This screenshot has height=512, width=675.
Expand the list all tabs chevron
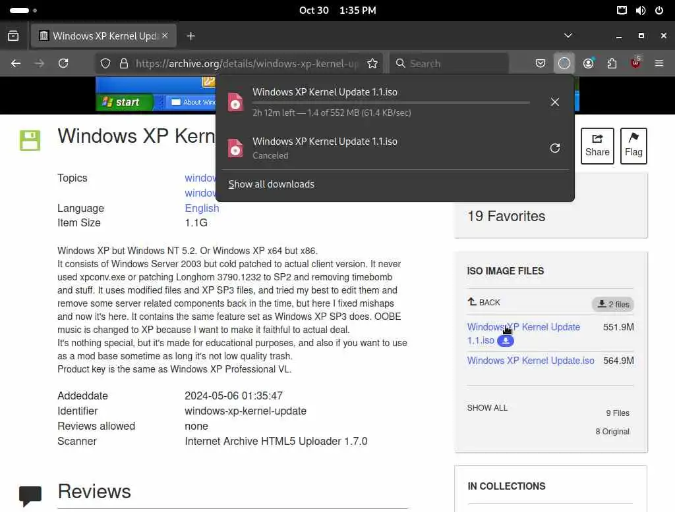[x=568, y=36]
